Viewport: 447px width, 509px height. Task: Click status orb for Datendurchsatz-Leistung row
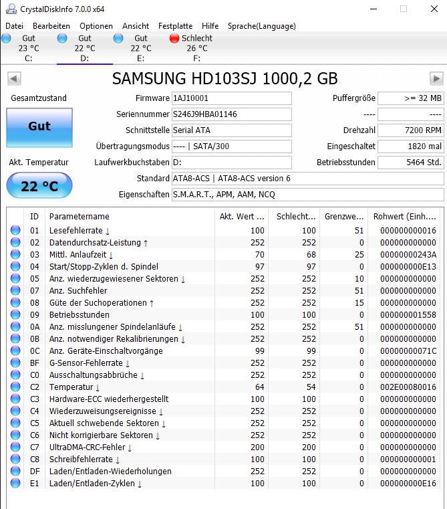tap(15, 242)
